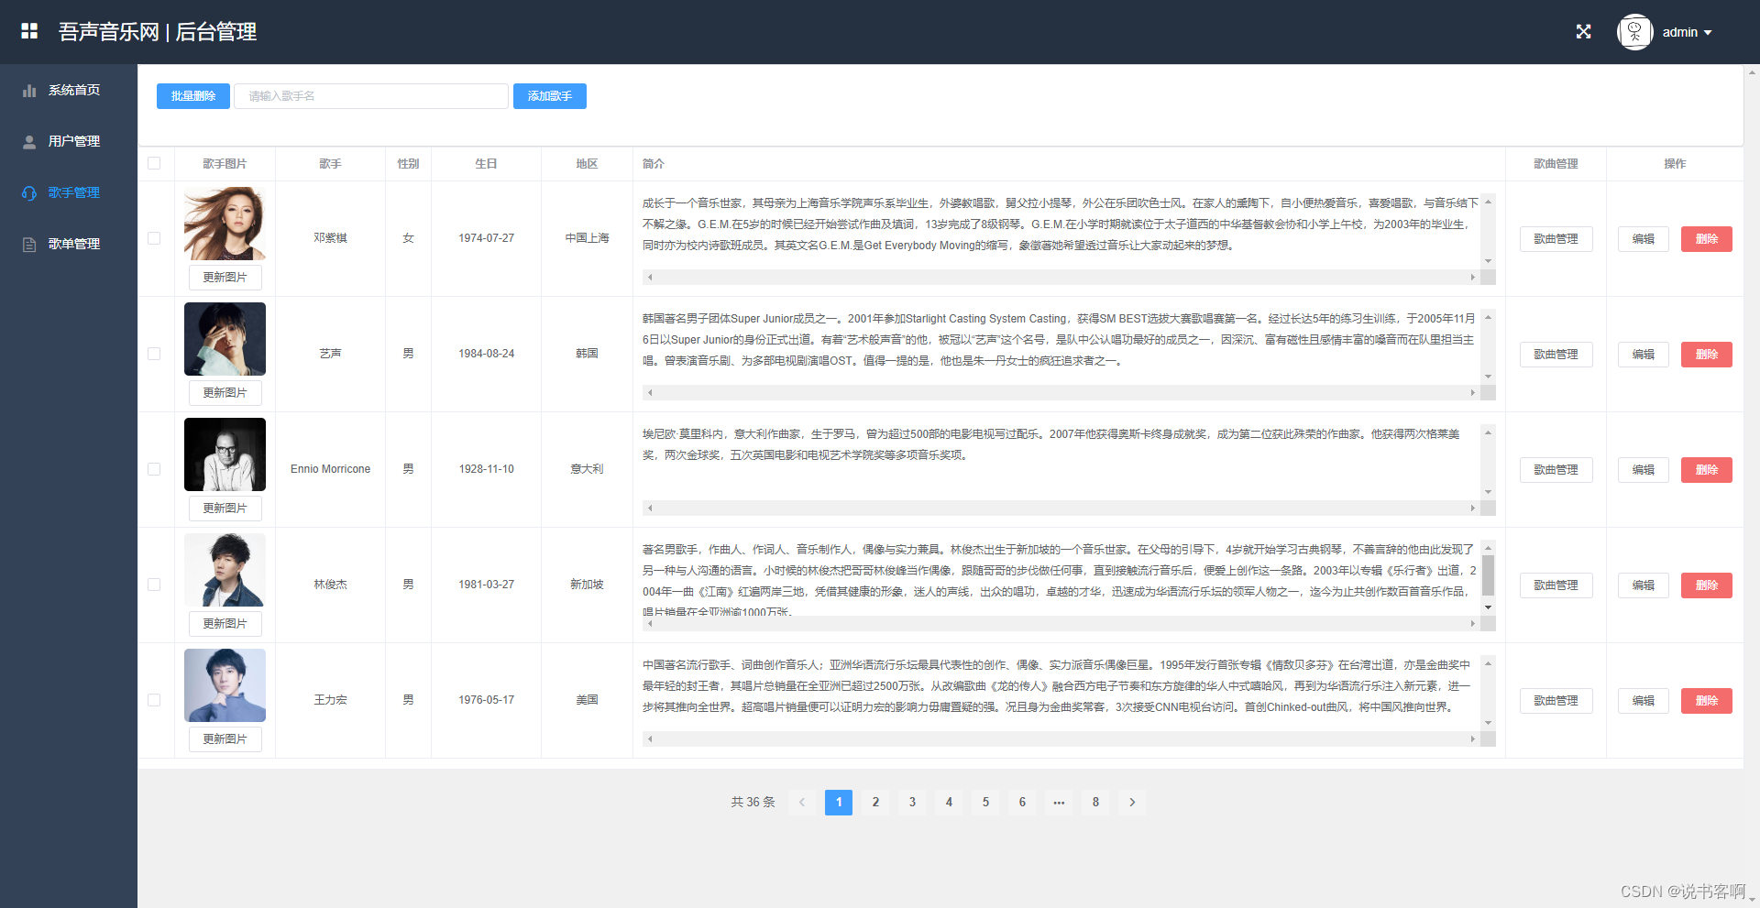Click 王力宏 singer photo

pos(225,685)
